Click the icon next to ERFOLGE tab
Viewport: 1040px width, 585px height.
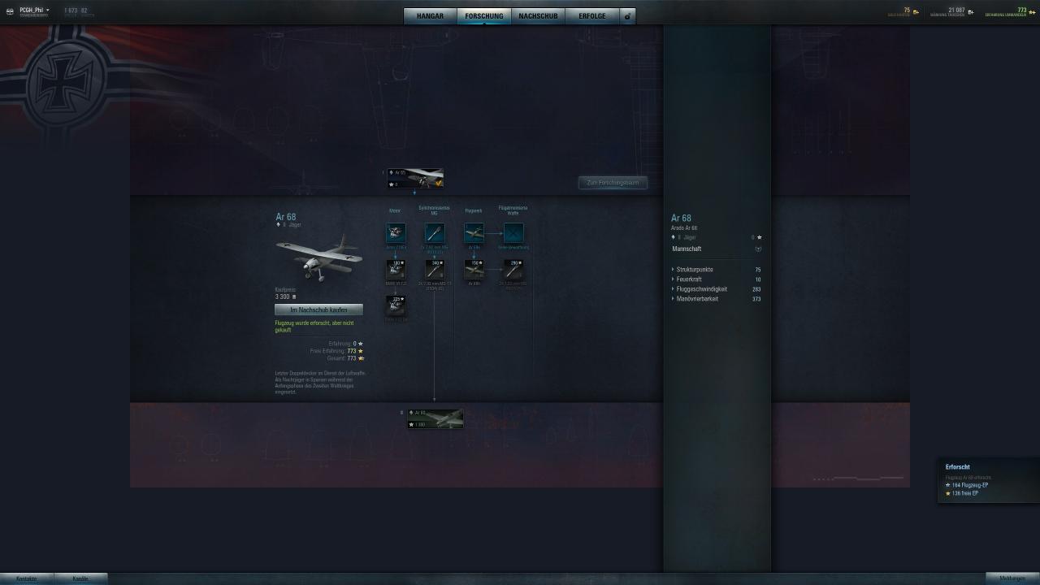[x=627, y=16]
